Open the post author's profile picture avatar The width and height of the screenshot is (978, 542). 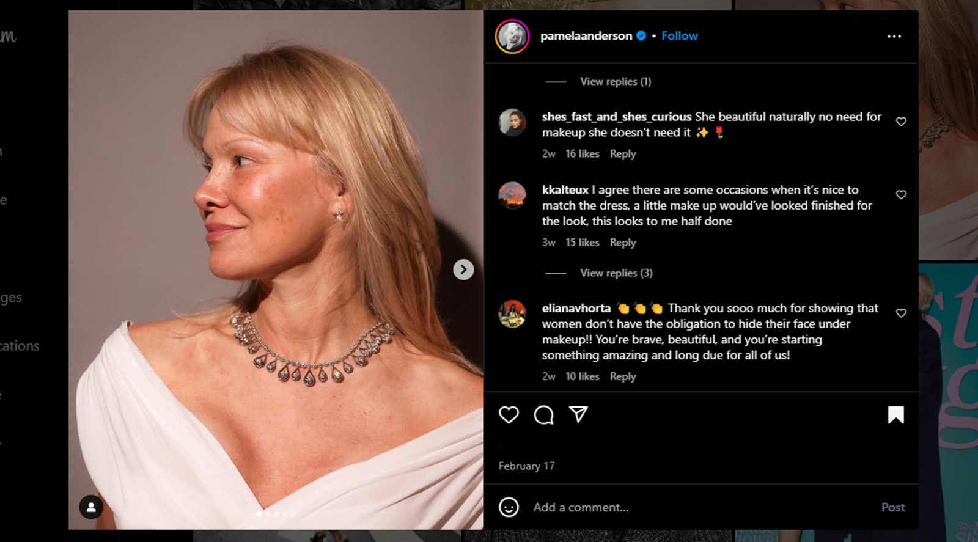pos(512,37)
